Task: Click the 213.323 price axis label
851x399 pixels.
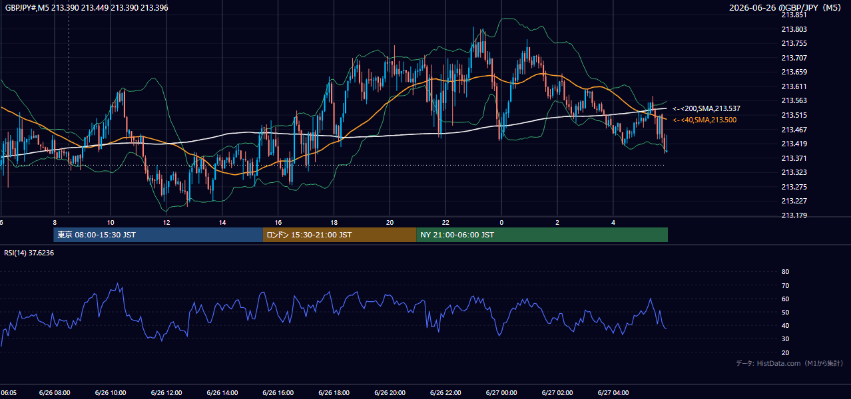Action: click(x=794, y=172)
